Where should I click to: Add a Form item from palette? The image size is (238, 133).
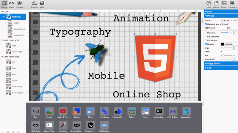[x=145, y=113]
